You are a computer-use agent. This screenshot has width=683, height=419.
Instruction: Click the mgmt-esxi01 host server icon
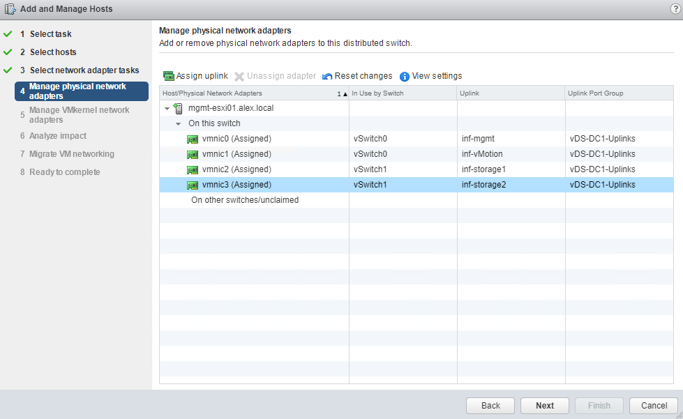179,108
